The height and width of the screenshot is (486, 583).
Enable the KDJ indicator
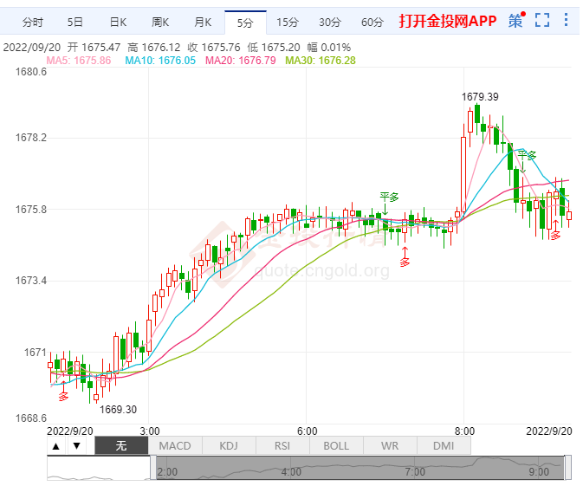click(x=229, y=445)
